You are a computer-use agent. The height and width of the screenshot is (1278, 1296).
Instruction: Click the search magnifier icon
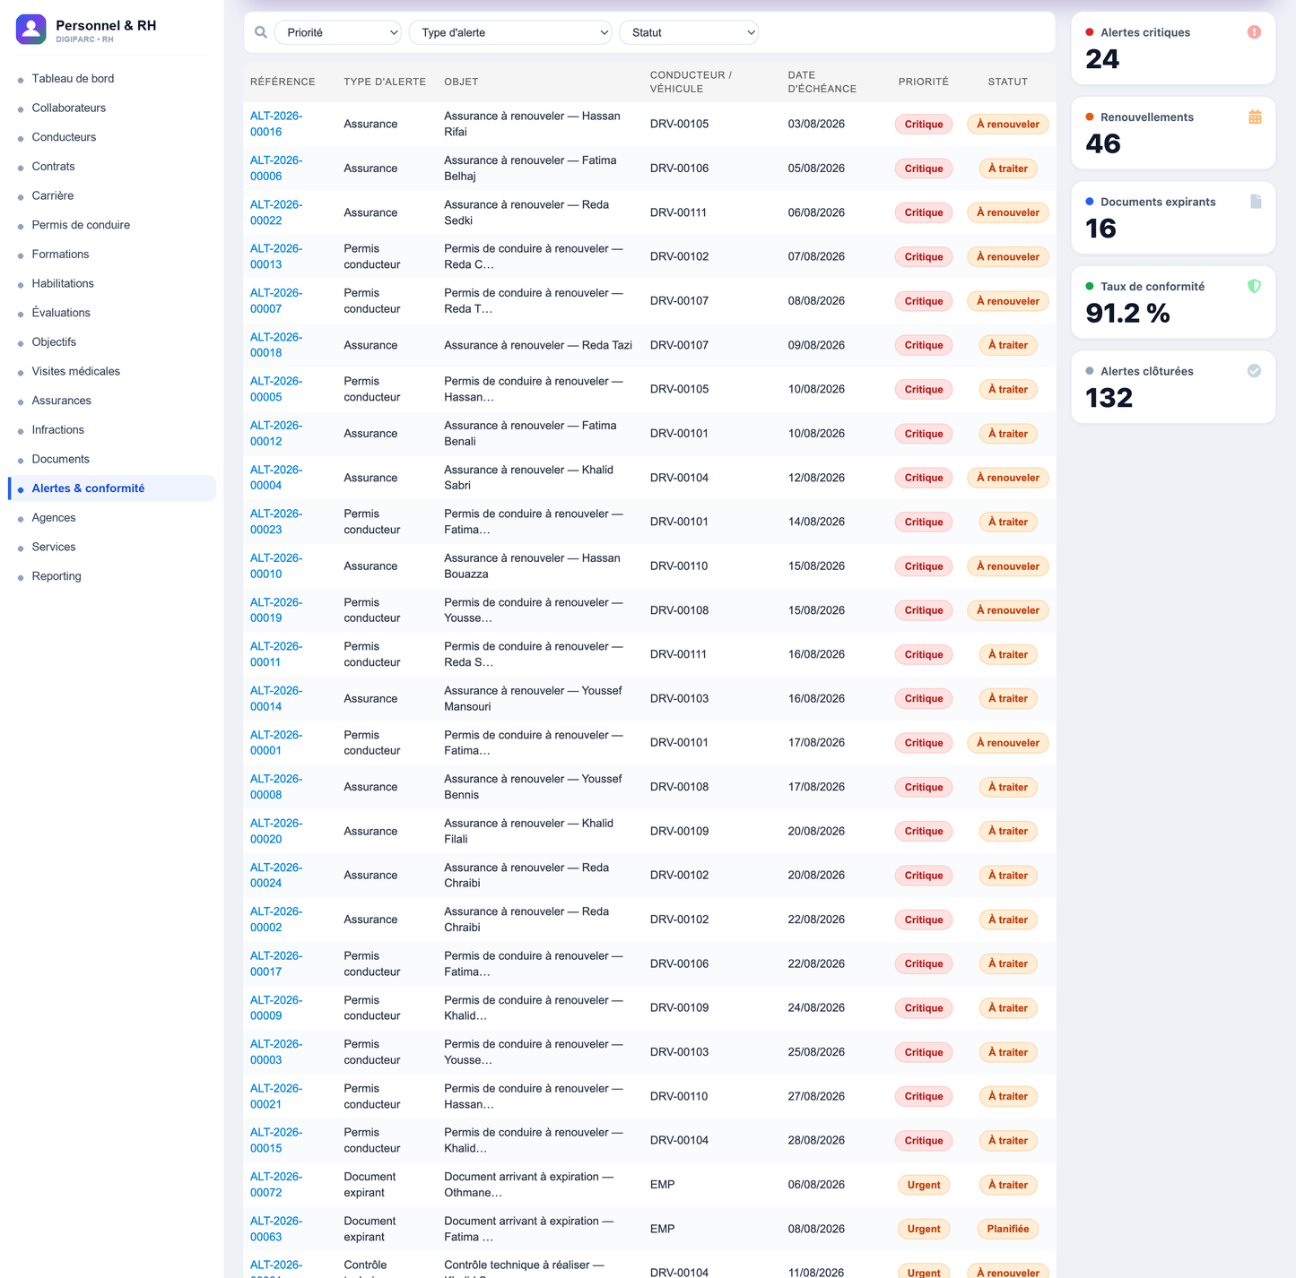click(261, 32)
